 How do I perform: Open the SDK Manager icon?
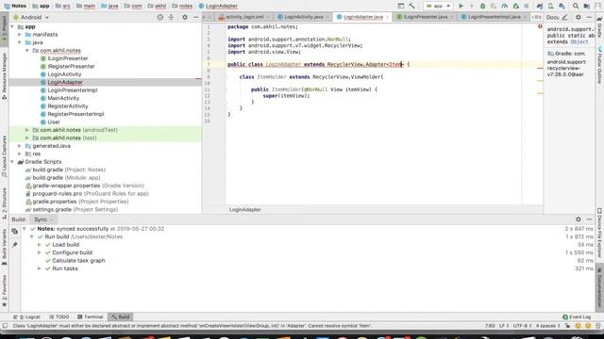point(562,6)
